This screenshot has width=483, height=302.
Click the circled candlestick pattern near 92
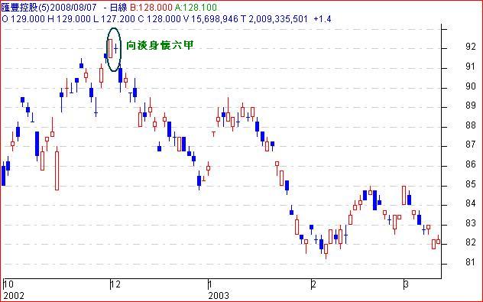113,50
